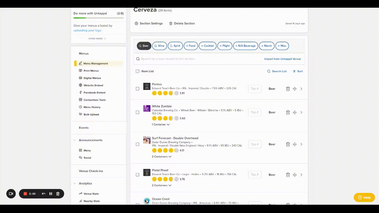Click reorder handle for White Zombie
Viewport: 379px width, 213px height.
pos(295,112)
